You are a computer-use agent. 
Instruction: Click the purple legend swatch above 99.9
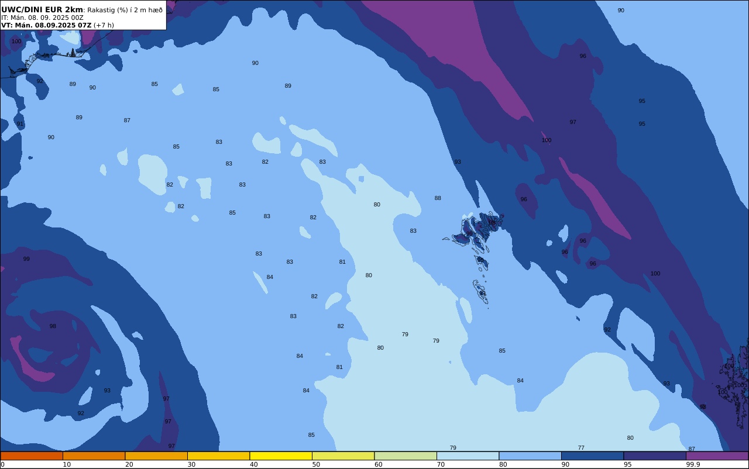(717, 456)
